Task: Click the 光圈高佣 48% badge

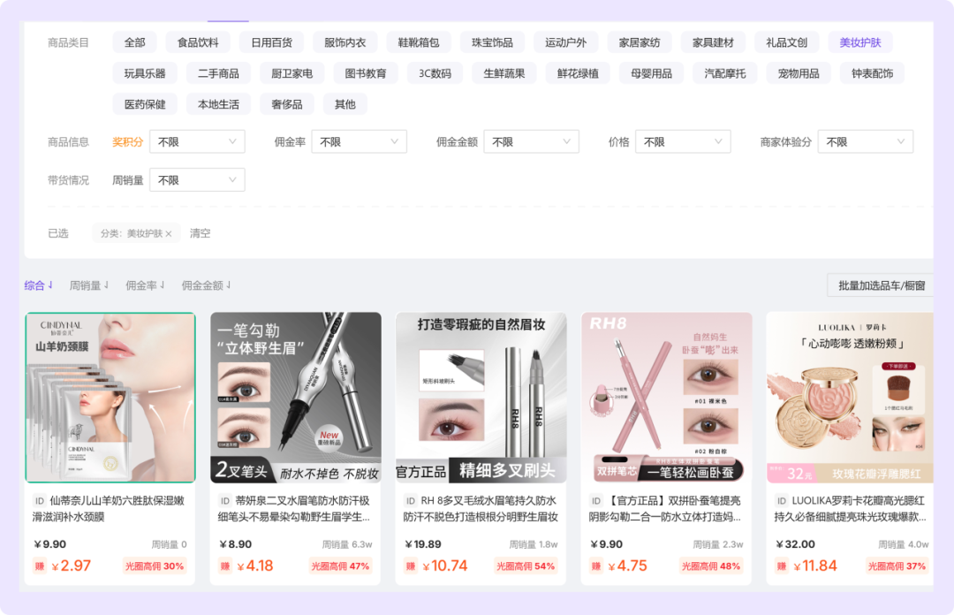Action: [x=710, y=566]
